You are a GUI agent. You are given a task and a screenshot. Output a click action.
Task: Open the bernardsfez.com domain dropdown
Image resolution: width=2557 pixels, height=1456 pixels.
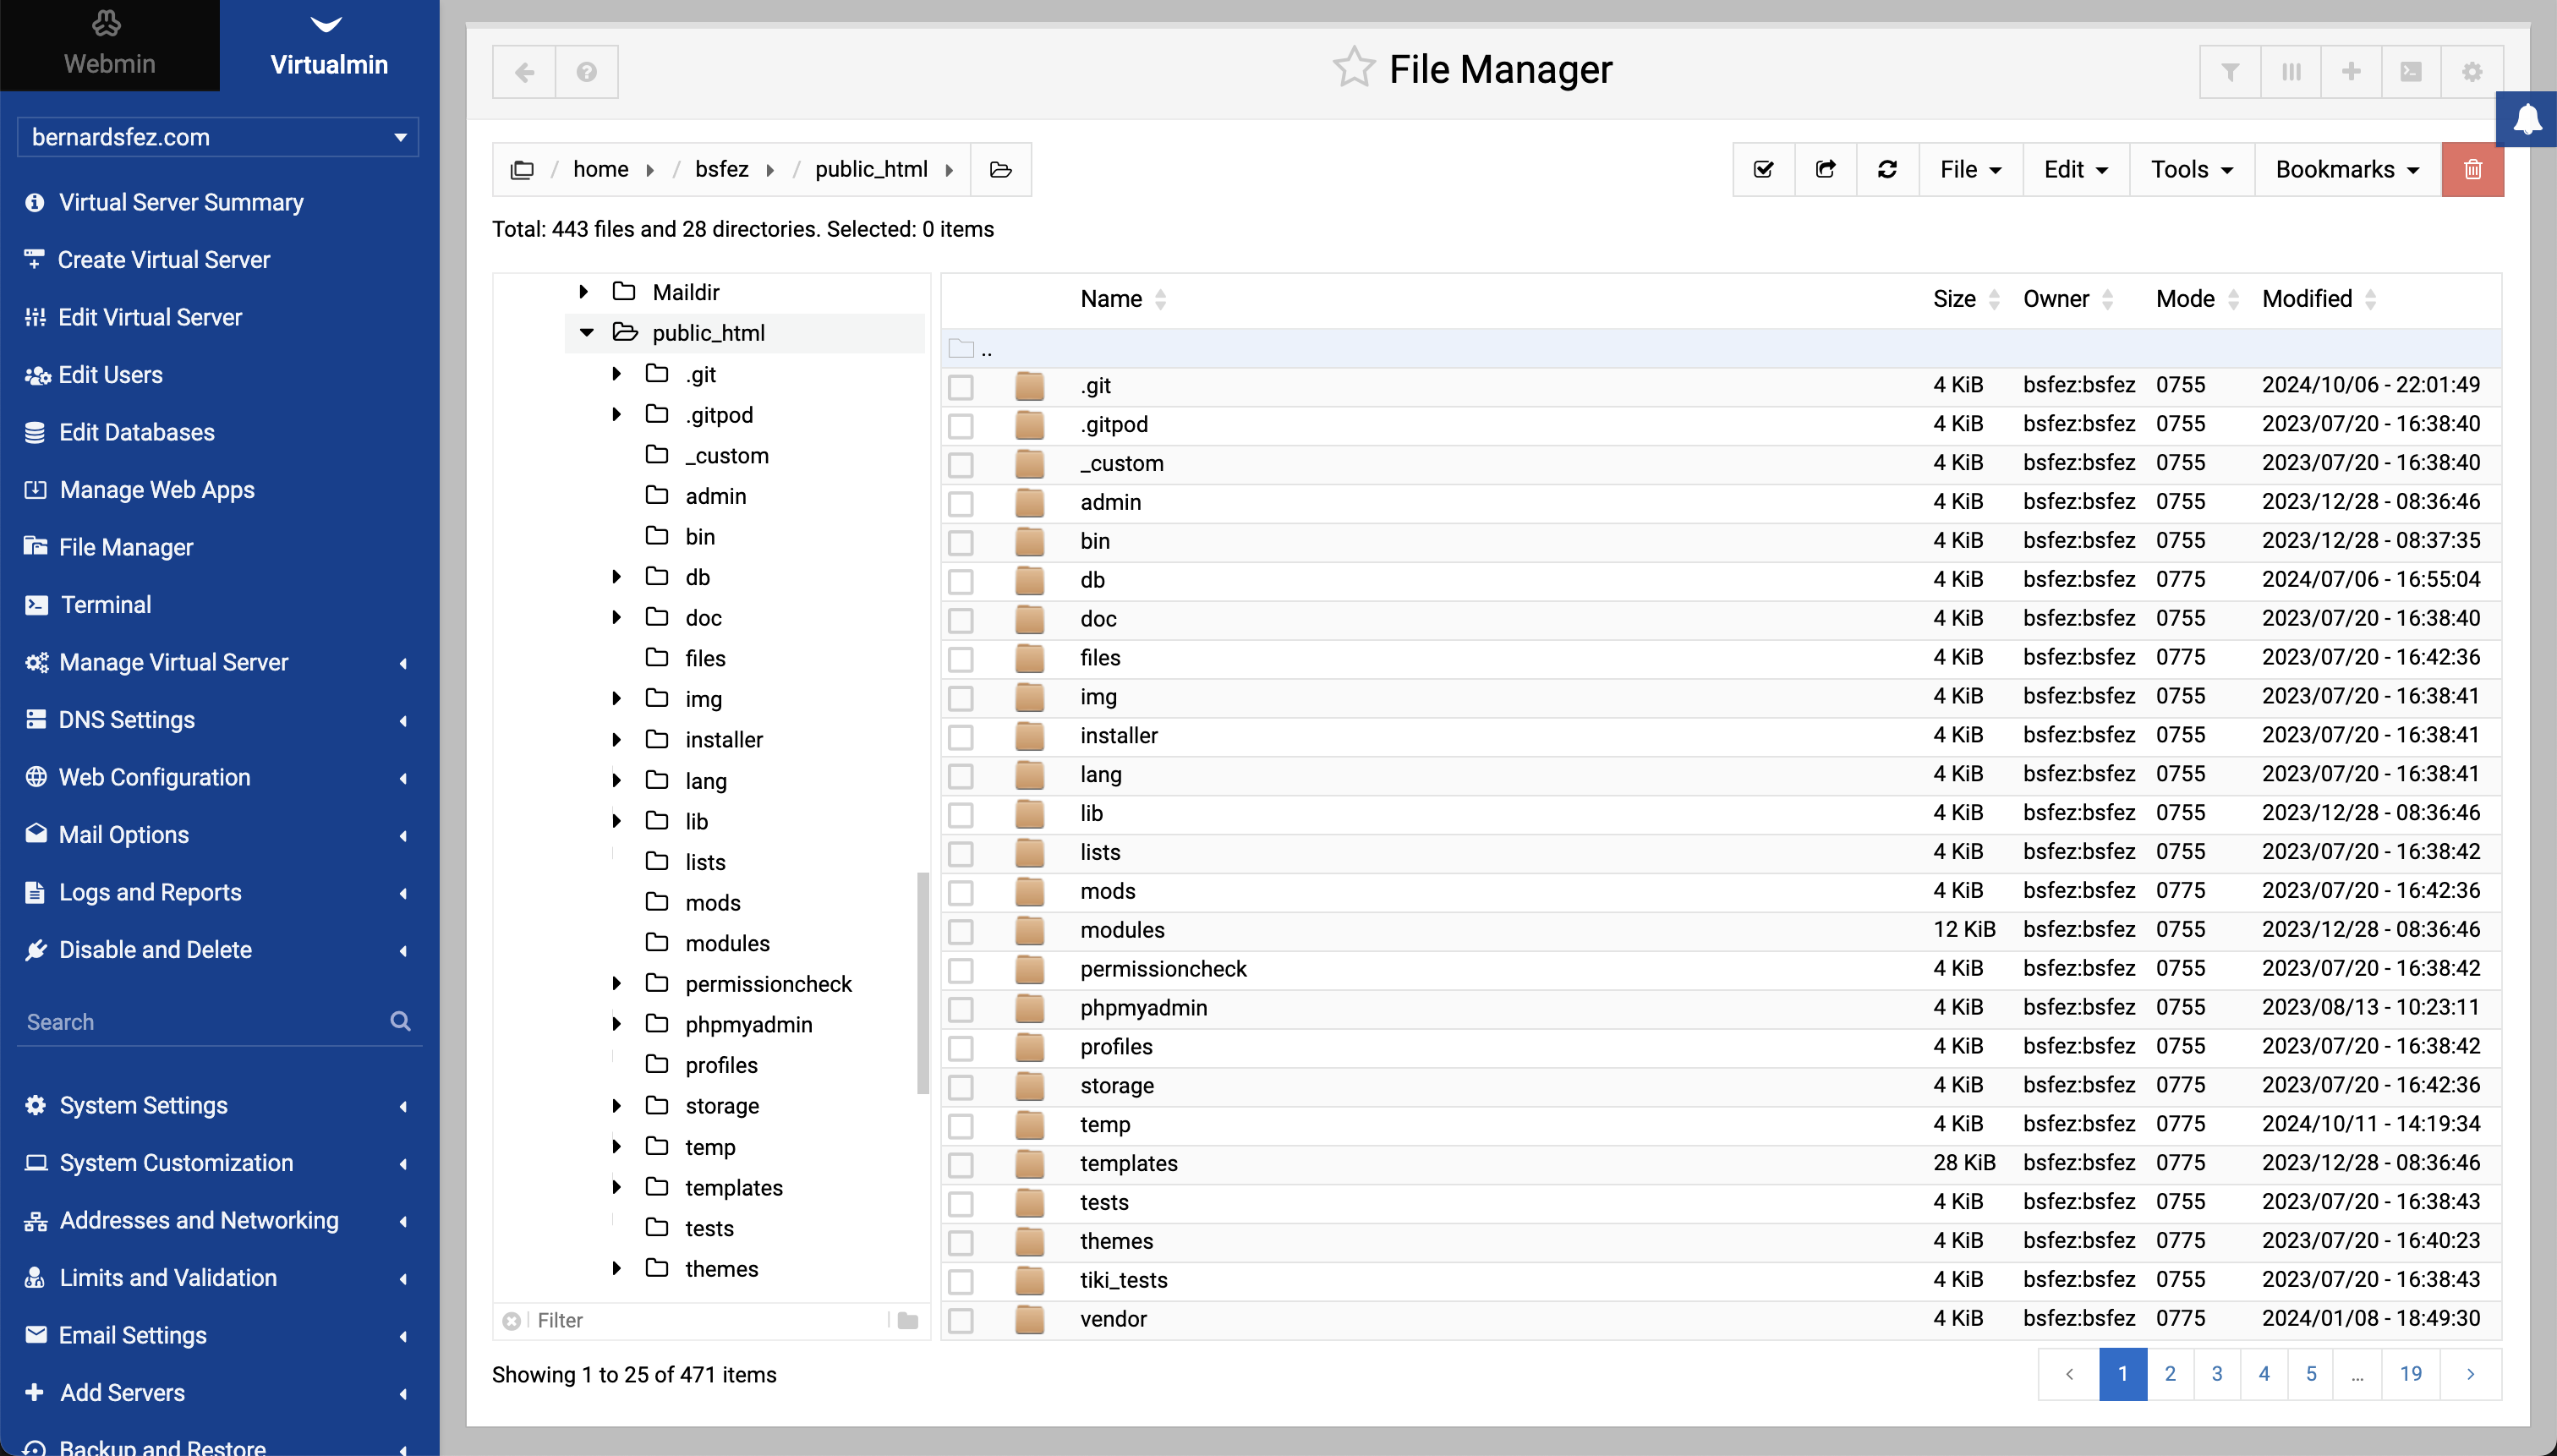[x=218, y=137]
